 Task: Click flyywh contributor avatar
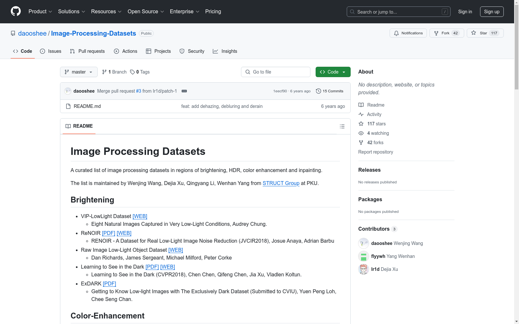(364, 256)
